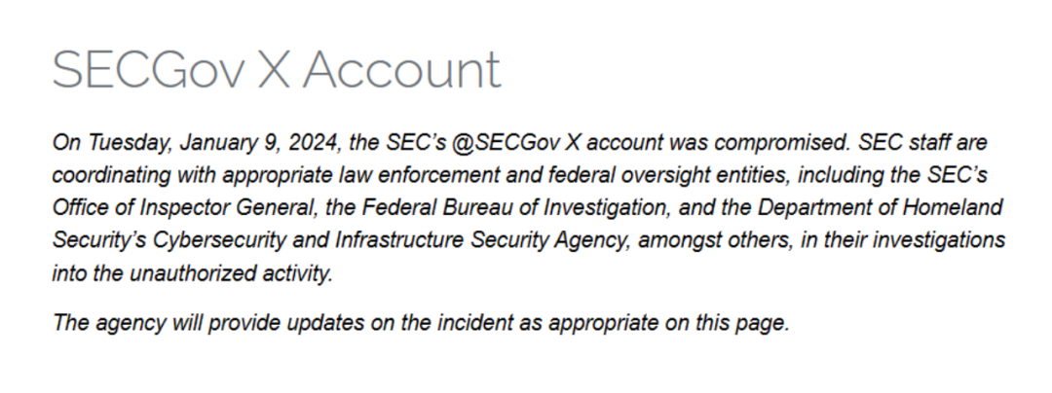
Task: Click the "SECGov X Account" page heading
Action: coord(276,69)
